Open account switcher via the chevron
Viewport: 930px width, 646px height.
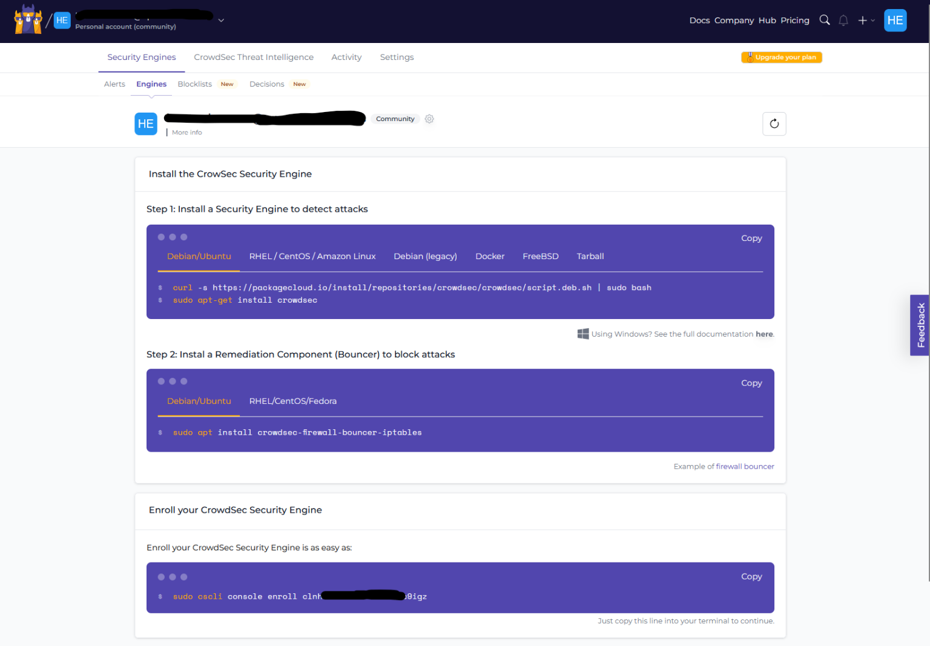(x=221, y=20)
